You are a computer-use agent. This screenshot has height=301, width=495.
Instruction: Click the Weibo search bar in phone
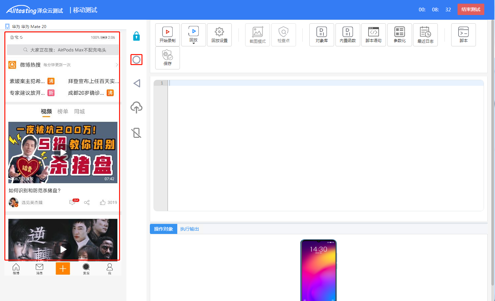coord(63,50)
